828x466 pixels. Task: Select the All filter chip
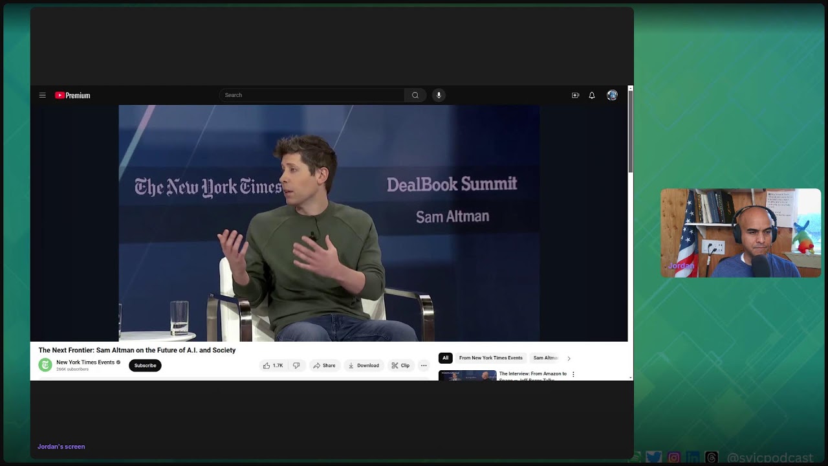click(x=445, y=358)
